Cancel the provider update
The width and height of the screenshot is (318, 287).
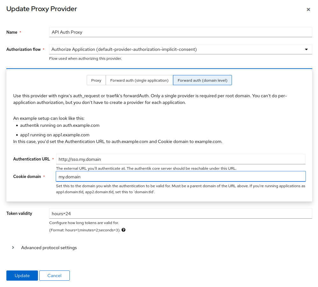54,276
